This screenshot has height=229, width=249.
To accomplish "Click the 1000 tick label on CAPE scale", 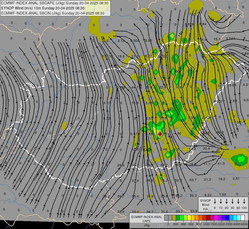I will tap(206, 224).
